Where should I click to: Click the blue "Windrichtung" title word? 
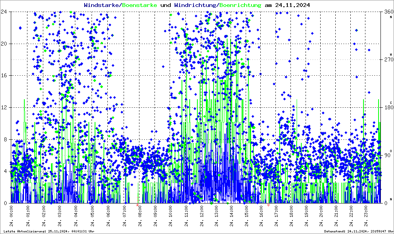coord(195,5)
